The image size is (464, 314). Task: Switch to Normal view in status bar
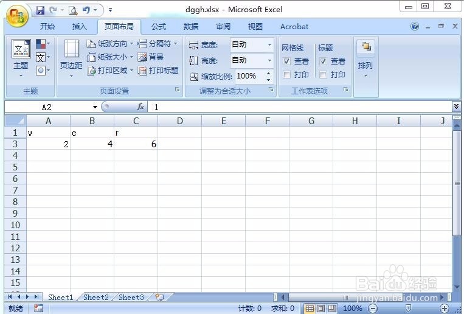[310, 309]
